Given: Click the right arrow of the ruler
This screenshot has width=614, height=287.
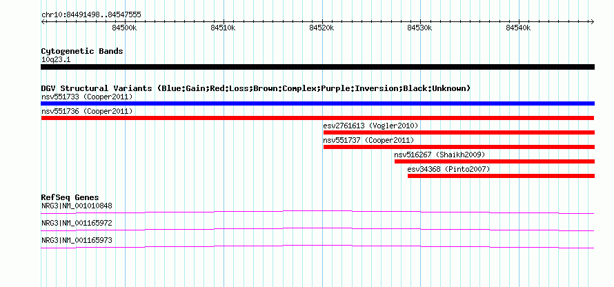Looking at the screenshot, I should [x=593, y=21].
